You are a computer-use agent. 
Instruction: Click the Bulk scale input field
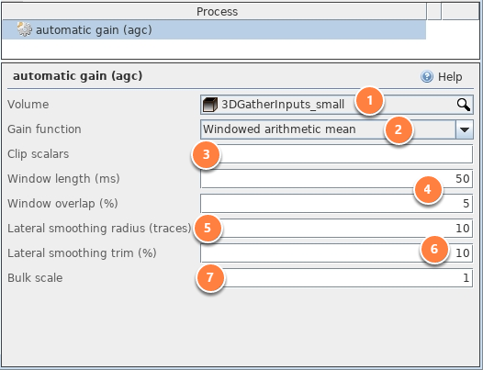click(x=337, y=277)
